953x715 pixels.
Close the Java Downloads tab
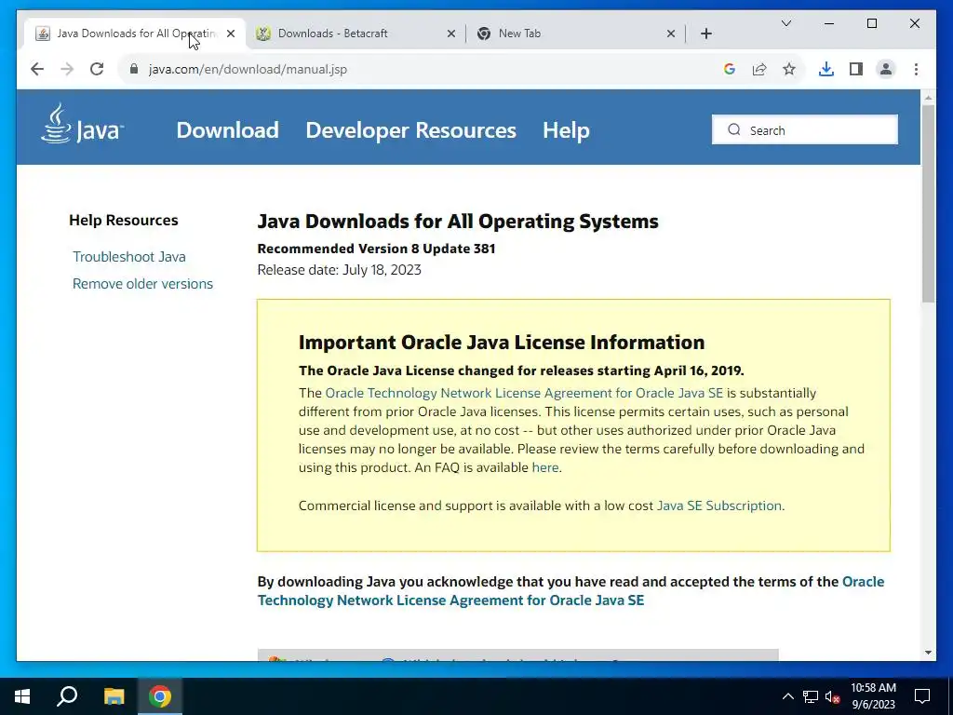coord(231,34)
